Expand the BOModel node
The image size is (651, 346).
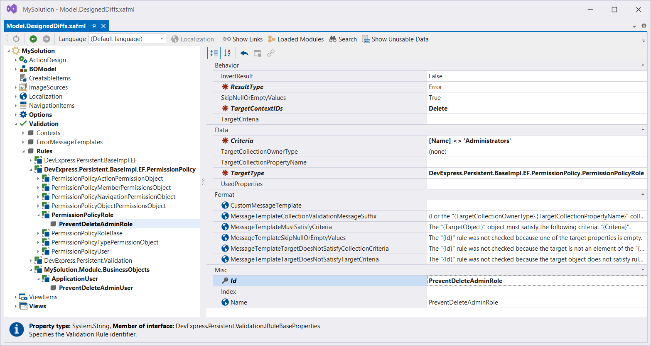[x=16, y=69]
